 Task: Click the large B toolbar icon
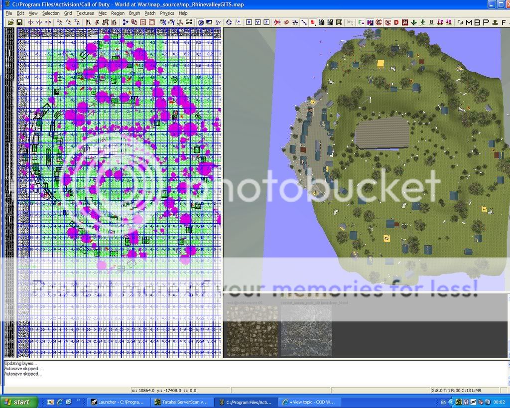(x=477, y=22)
